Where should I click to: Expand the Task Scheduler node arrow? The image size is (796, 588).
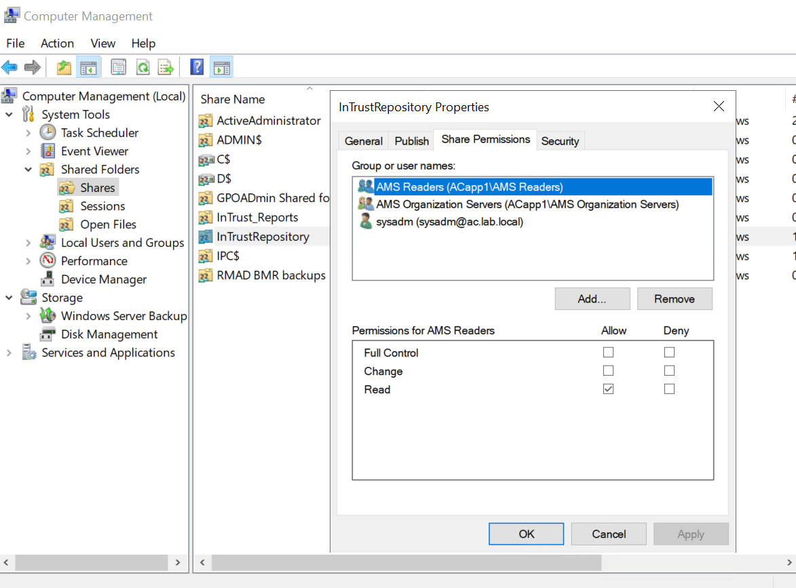pyautogui.click(x=29, y=133)
